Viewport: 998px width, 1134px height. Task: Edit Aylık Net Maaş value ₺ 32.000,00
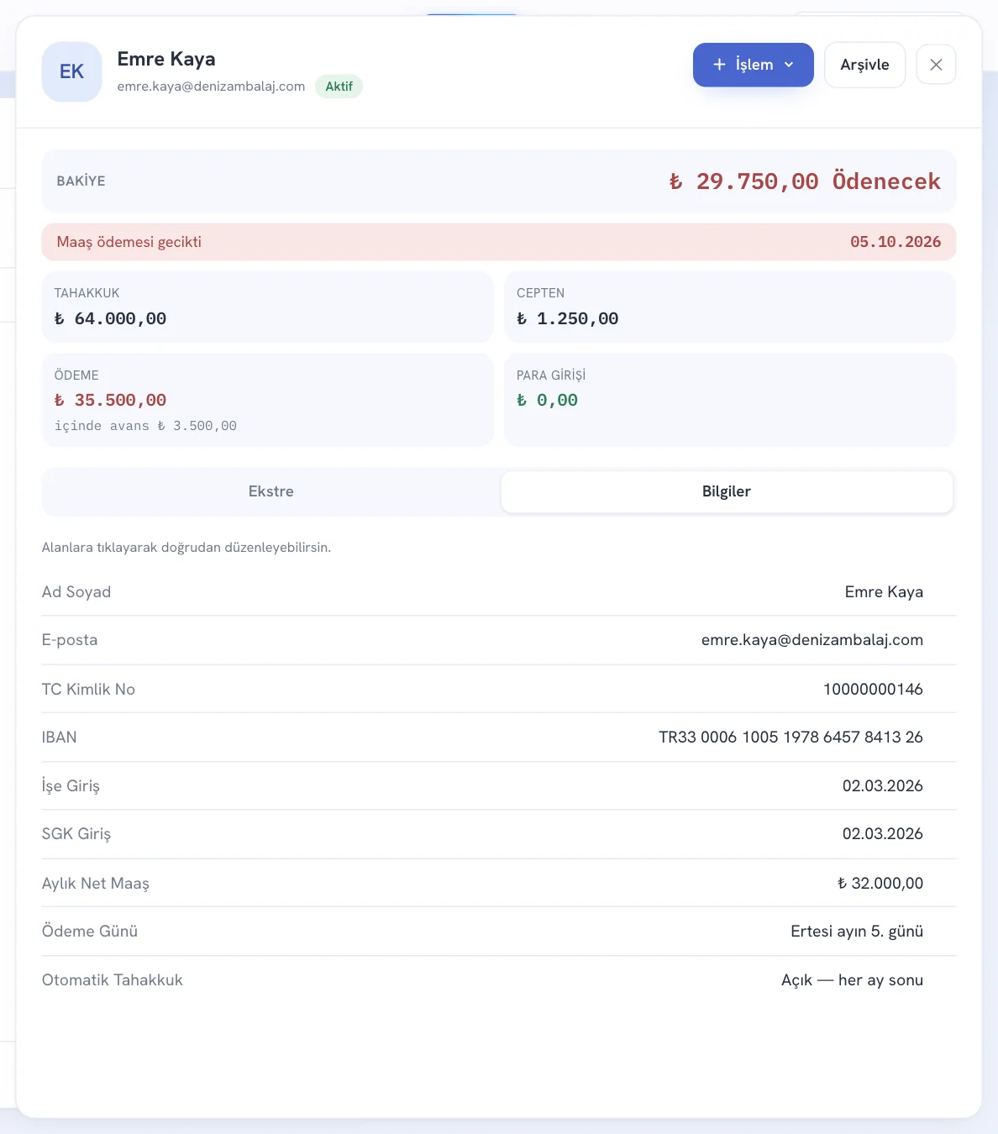[x=880, y=884]
